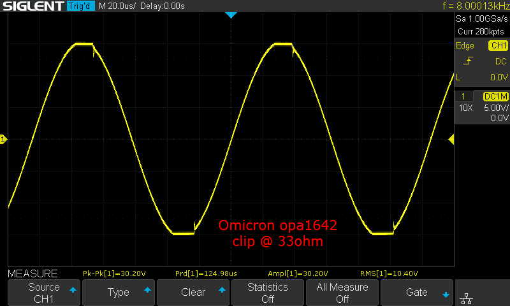
Task: Click the Prd[1]=124.98us measurement
Action: 206,273
